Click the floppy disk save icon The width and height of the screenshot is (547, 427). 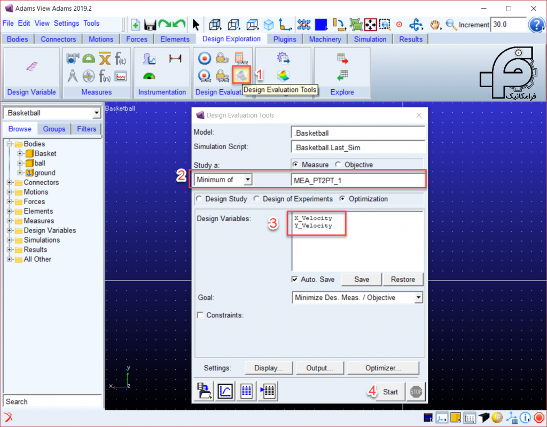pyautogui.click(x=150, y=25)
